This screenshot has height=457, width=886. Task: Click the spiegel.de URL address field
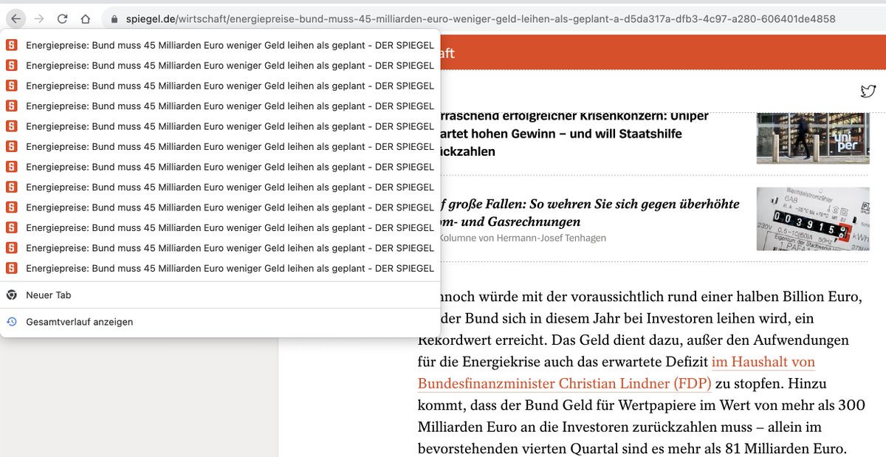pyautogui.click(x=480, y=18)
